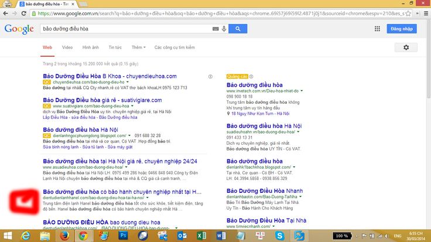
Task: Reload the page with refresh icon
Action: (x=24, y=13)
